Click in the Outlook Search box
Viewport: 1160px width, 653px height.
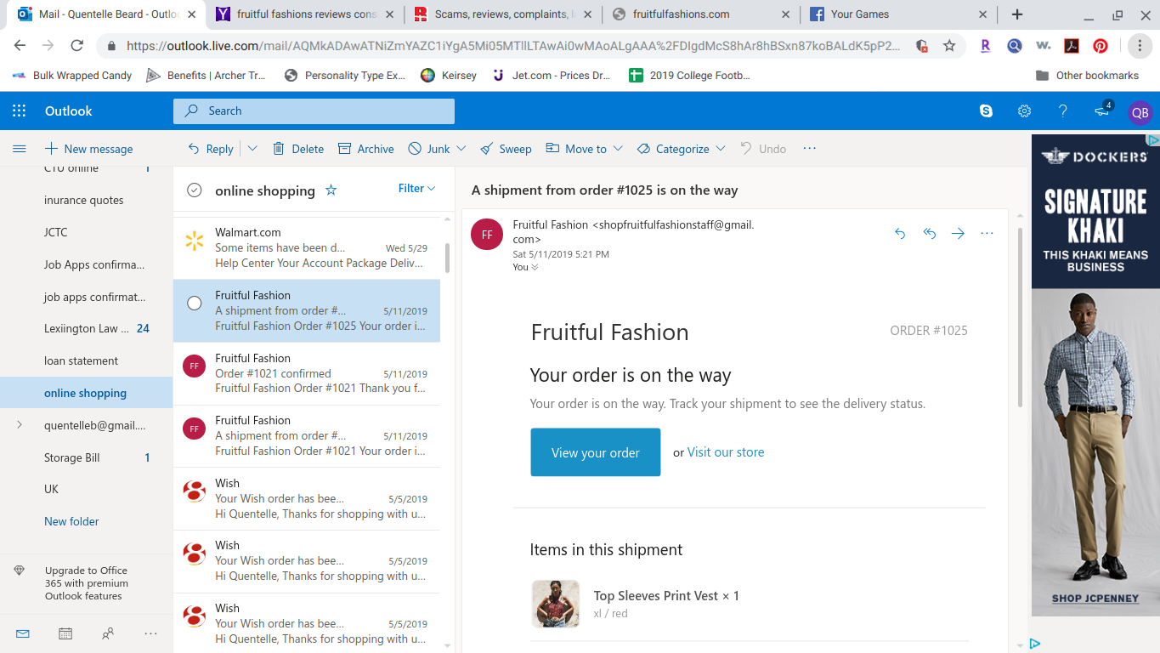(314, 111)
